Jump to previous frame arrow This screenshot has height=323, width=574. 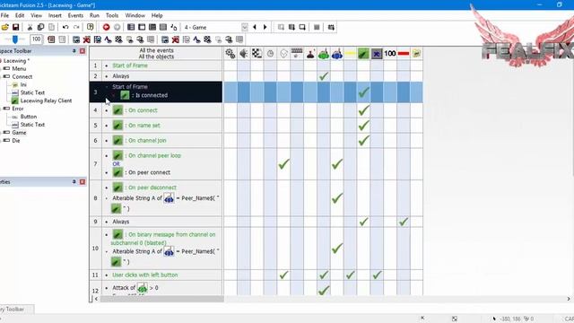[255, 28]
